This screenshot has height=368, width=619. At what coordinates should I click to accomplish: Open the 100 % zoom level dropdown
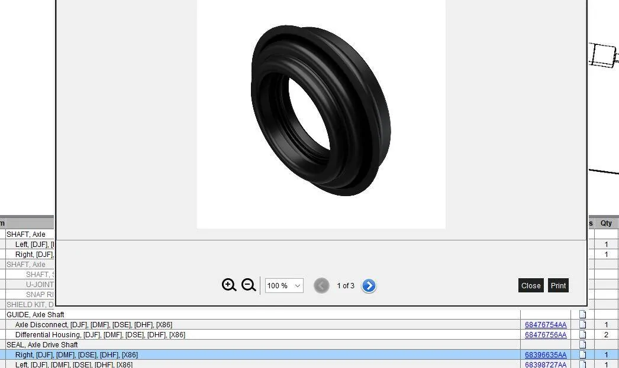[284, 286]
